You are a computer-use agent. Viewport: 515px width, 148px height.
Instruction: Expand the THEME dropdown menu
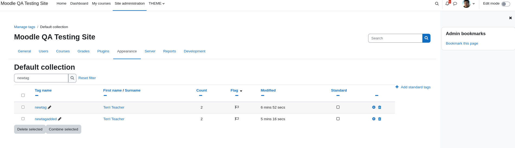click(157, 4)
